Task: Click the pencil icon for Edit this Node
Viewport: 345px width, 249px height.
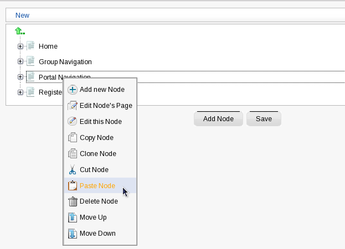Action: pos(73,121)
